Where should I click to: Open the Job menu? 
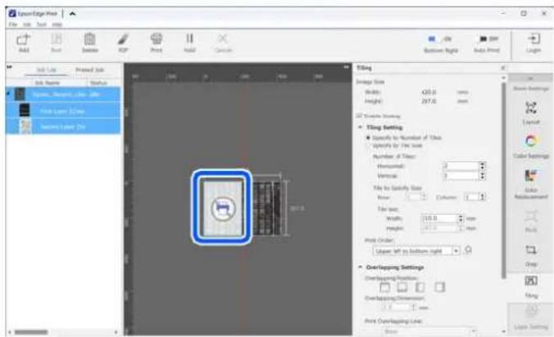[x=27, y=25]
